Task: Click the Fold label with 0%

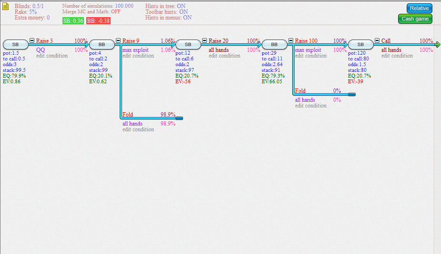Action: pos(300,91)
